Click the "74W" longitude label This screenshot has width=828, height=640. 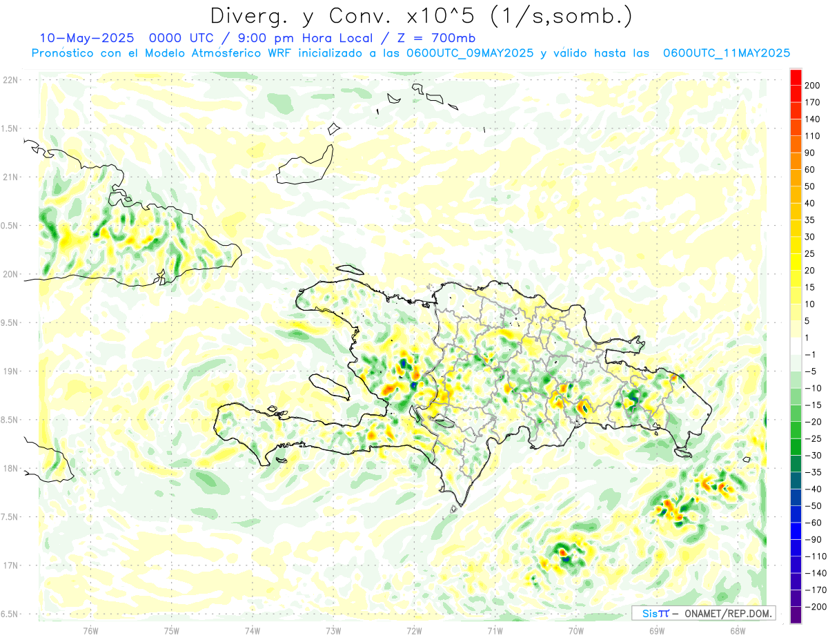[253, 630]
